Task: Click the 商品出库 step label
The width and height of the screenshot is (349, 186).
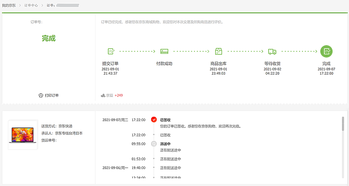Action: tap(218, 63)
